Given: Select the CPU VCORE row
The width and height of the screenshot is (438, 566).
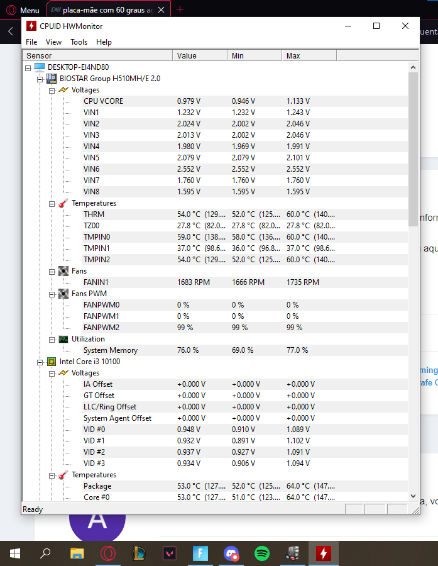Looking at the screenshot, I should pos(245,101).
